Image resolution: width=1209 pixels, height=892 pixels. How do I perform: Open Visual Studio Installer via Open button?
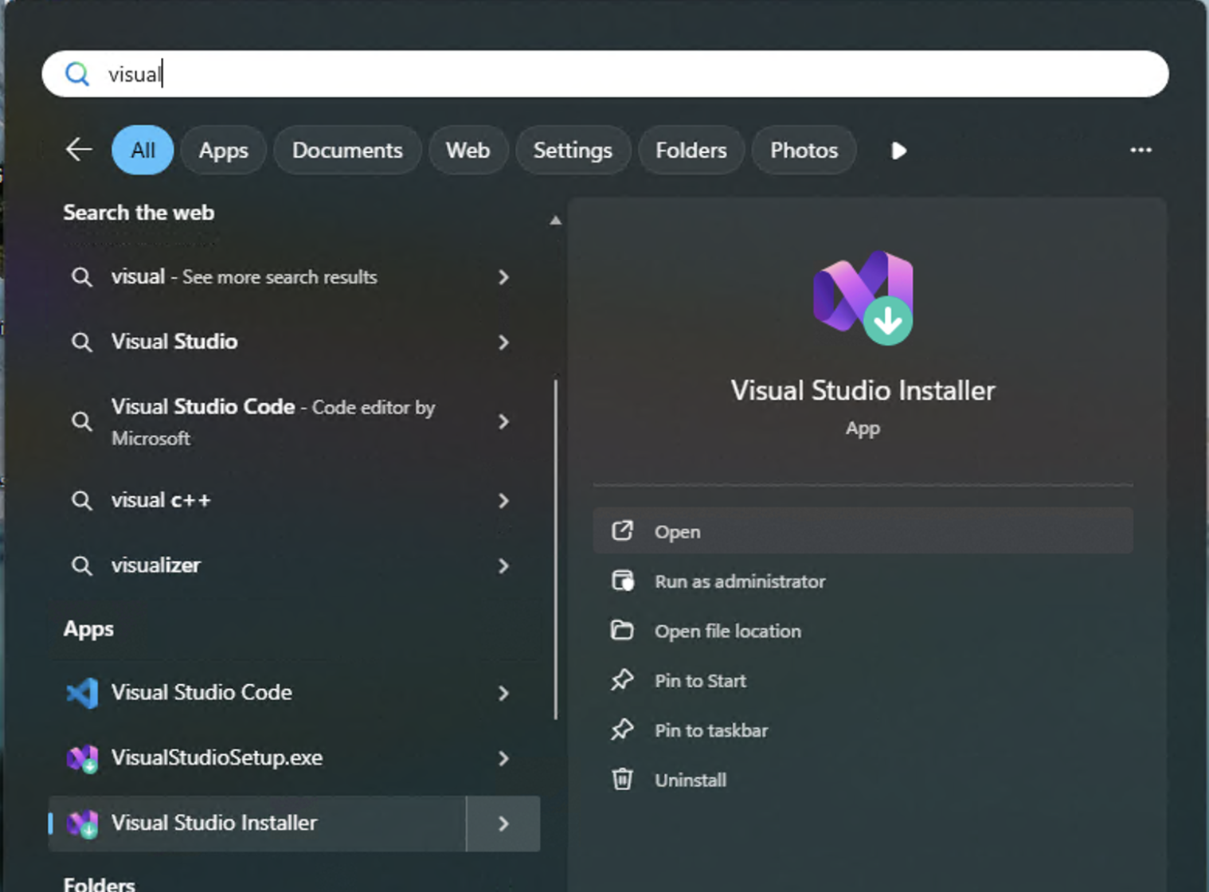tap(863, 530)
